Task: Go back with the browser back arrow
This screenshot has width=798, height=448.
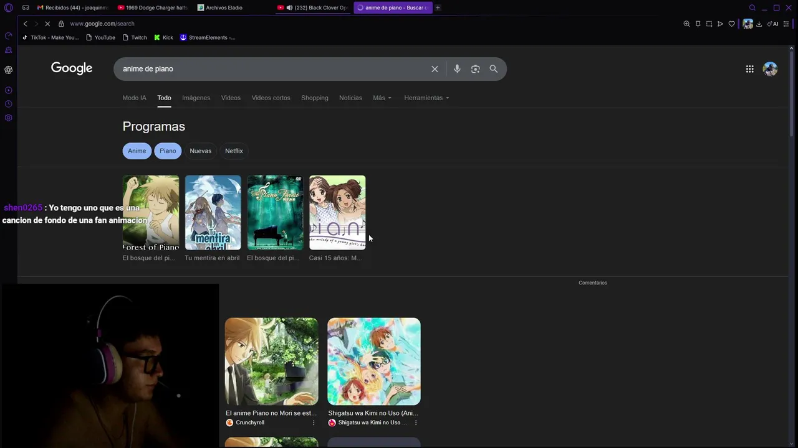Action: [x=25, y=24]
